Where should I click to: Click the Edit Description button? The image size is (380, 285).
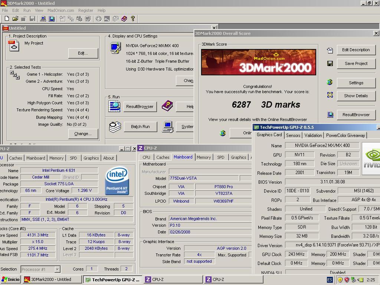click(x=356, y=50)
